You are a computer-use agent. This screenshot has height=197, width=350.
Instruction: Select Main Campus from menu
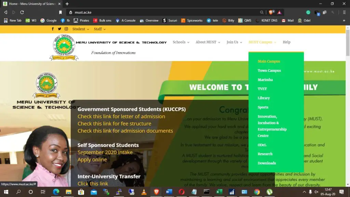(269, 61)
